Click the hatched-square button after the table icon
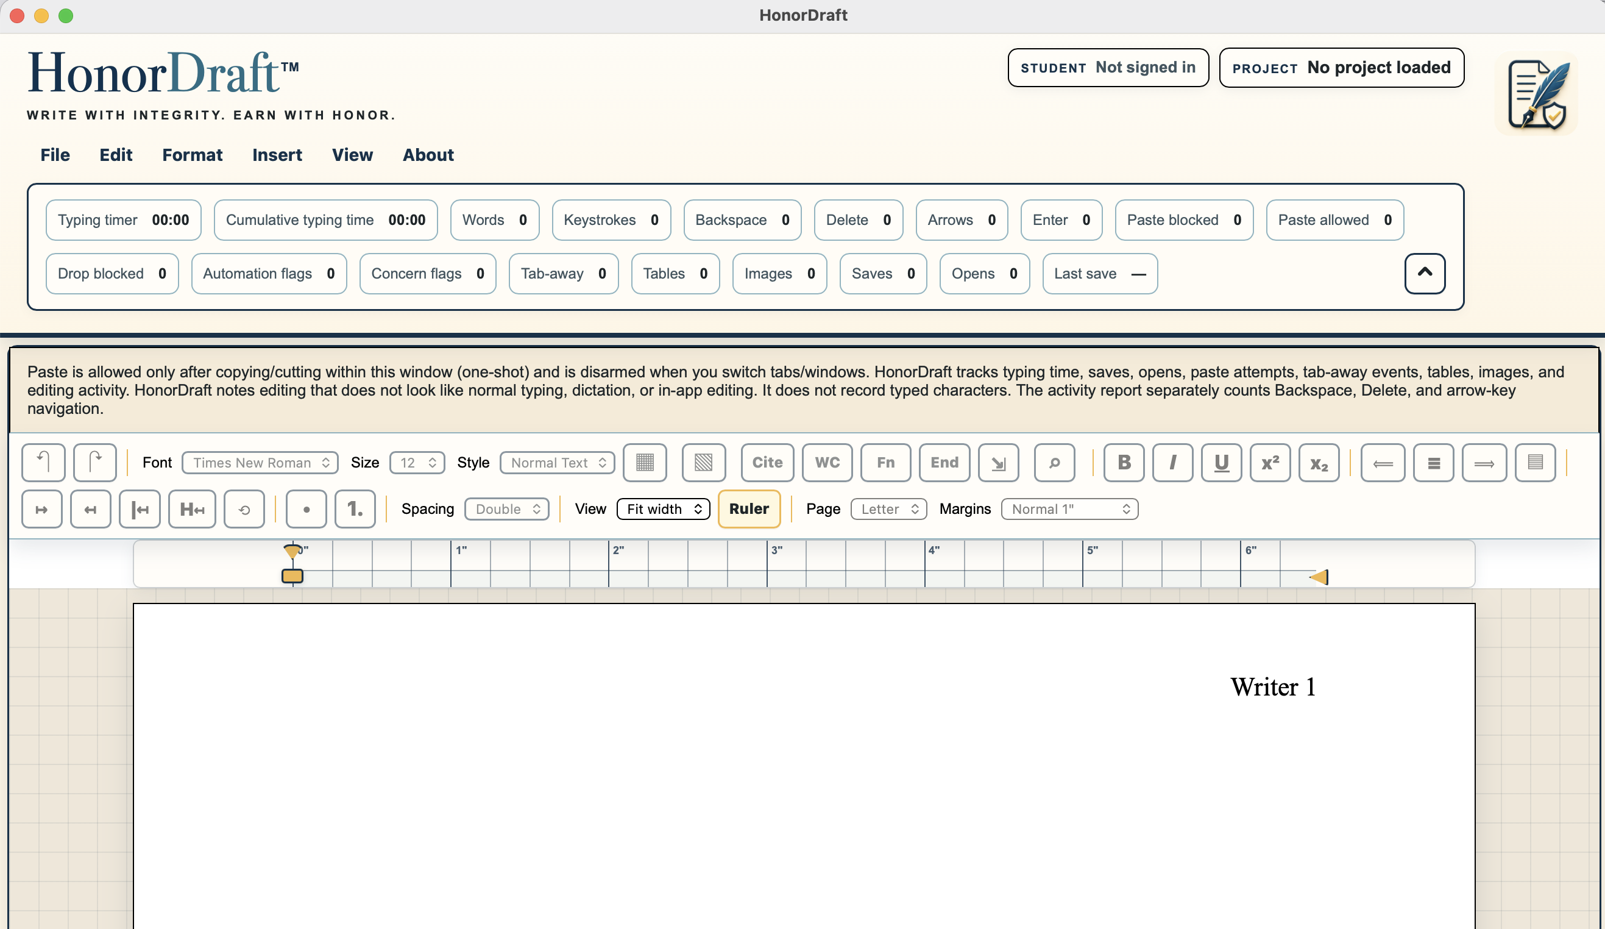The width and height of the screenshot is (1605, 929). coord(703,462)
